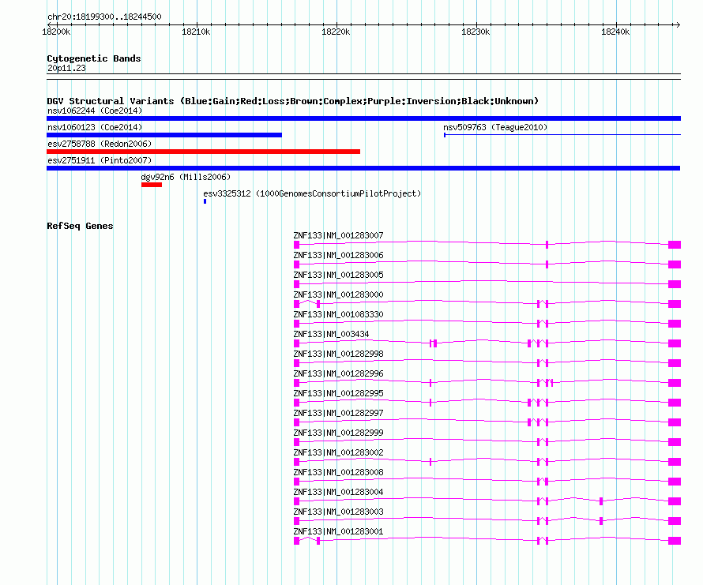
Task: Click the 18230k tick on the ruler
Action: pyautogui.click(x=476, y=32)
